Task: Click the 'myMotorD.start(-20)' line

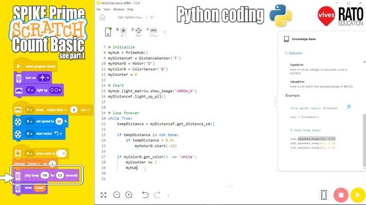Action: 156,146
